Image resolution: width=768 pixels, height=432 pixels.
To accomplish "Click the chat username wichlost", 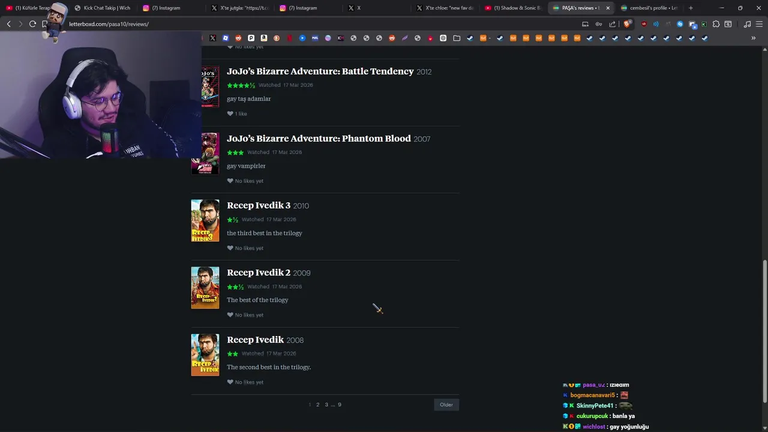I will click(594, 427).
